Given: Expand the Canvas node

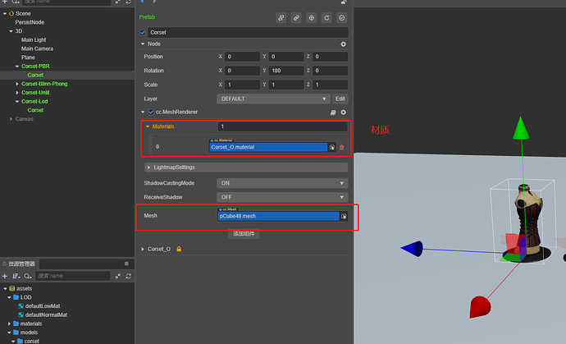Looking at the screenshot, I should pos(11,119).
